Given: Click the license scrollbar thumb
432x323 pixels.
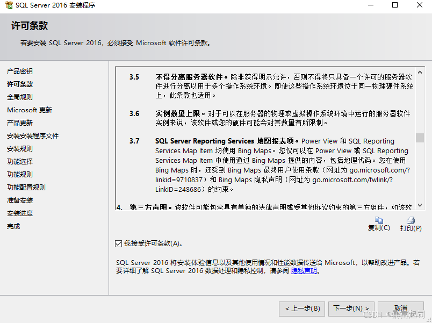Looking at the screenshot, I should pos(420,137).
